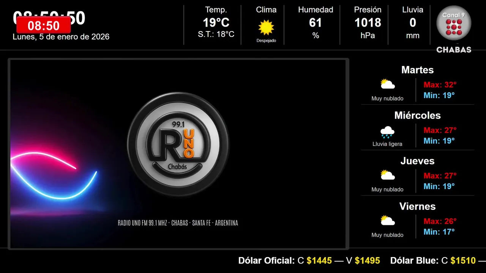Viewport: 486px width, 273px height.
Task: Click the sunny Despejado weather icon
Action: point(266,28)
